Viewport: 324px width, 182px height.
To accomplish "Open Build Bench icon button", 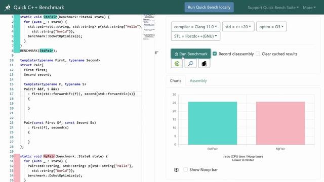I will (204, 64).
